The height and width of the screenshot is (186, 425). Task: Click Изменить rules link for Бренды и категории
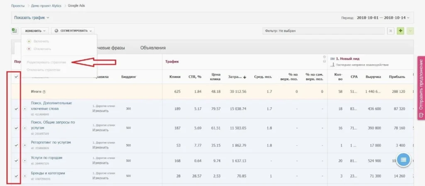tap(100, 178)
